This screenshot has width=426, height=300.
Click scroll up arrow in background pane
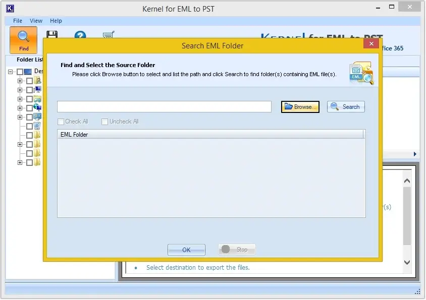(407, 181)
